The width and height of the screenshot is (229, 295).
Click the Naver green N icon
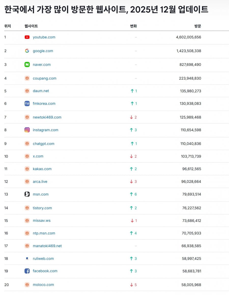point(27,65)
